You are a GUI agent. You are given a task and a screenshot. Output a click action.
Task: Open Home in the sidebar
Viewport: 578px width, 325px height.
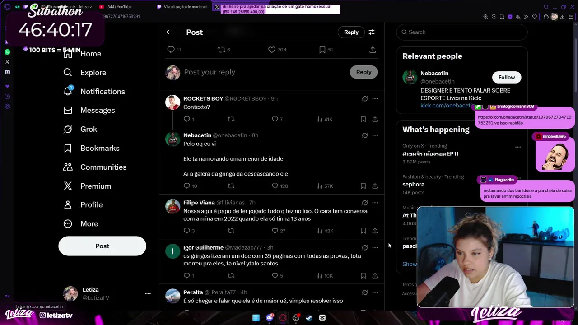pyautogui.click(x=82, y=54)
